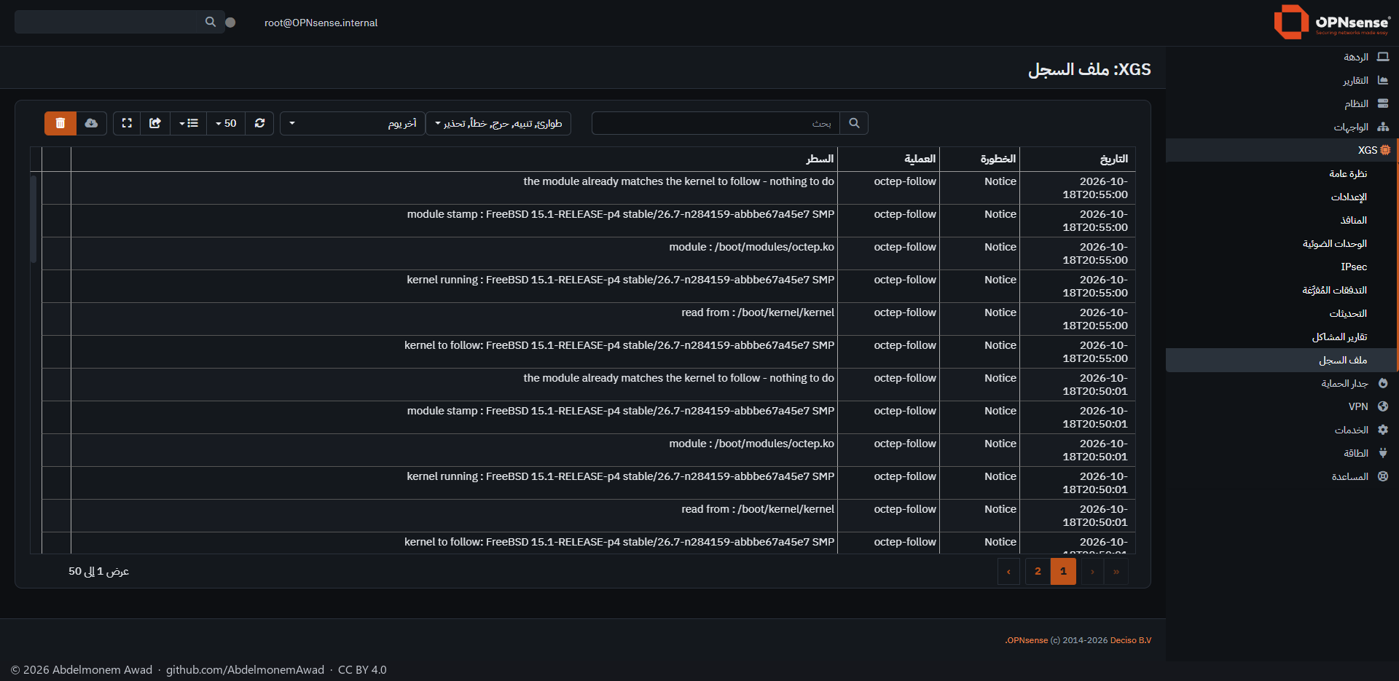
Task: Toggle fullscreen view of the log table
Action: [127, 123]
